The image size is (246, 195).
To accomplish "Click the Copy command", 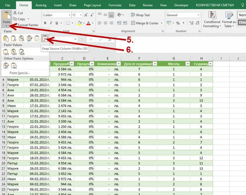I will (19, 19).
